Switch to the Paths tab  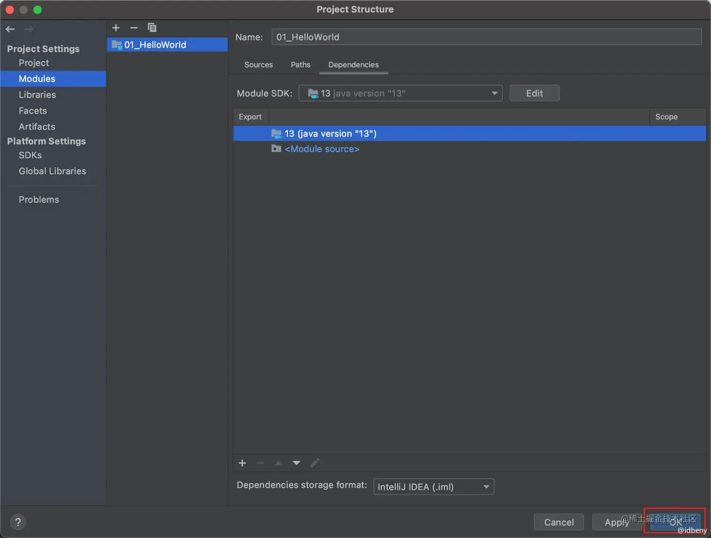point(300,65)
